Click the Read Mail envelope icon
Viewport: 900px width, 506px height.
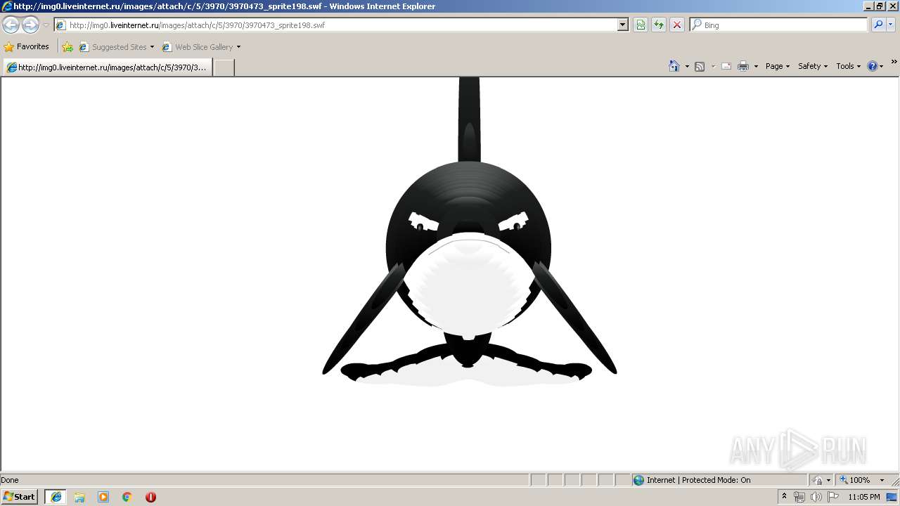726,66
